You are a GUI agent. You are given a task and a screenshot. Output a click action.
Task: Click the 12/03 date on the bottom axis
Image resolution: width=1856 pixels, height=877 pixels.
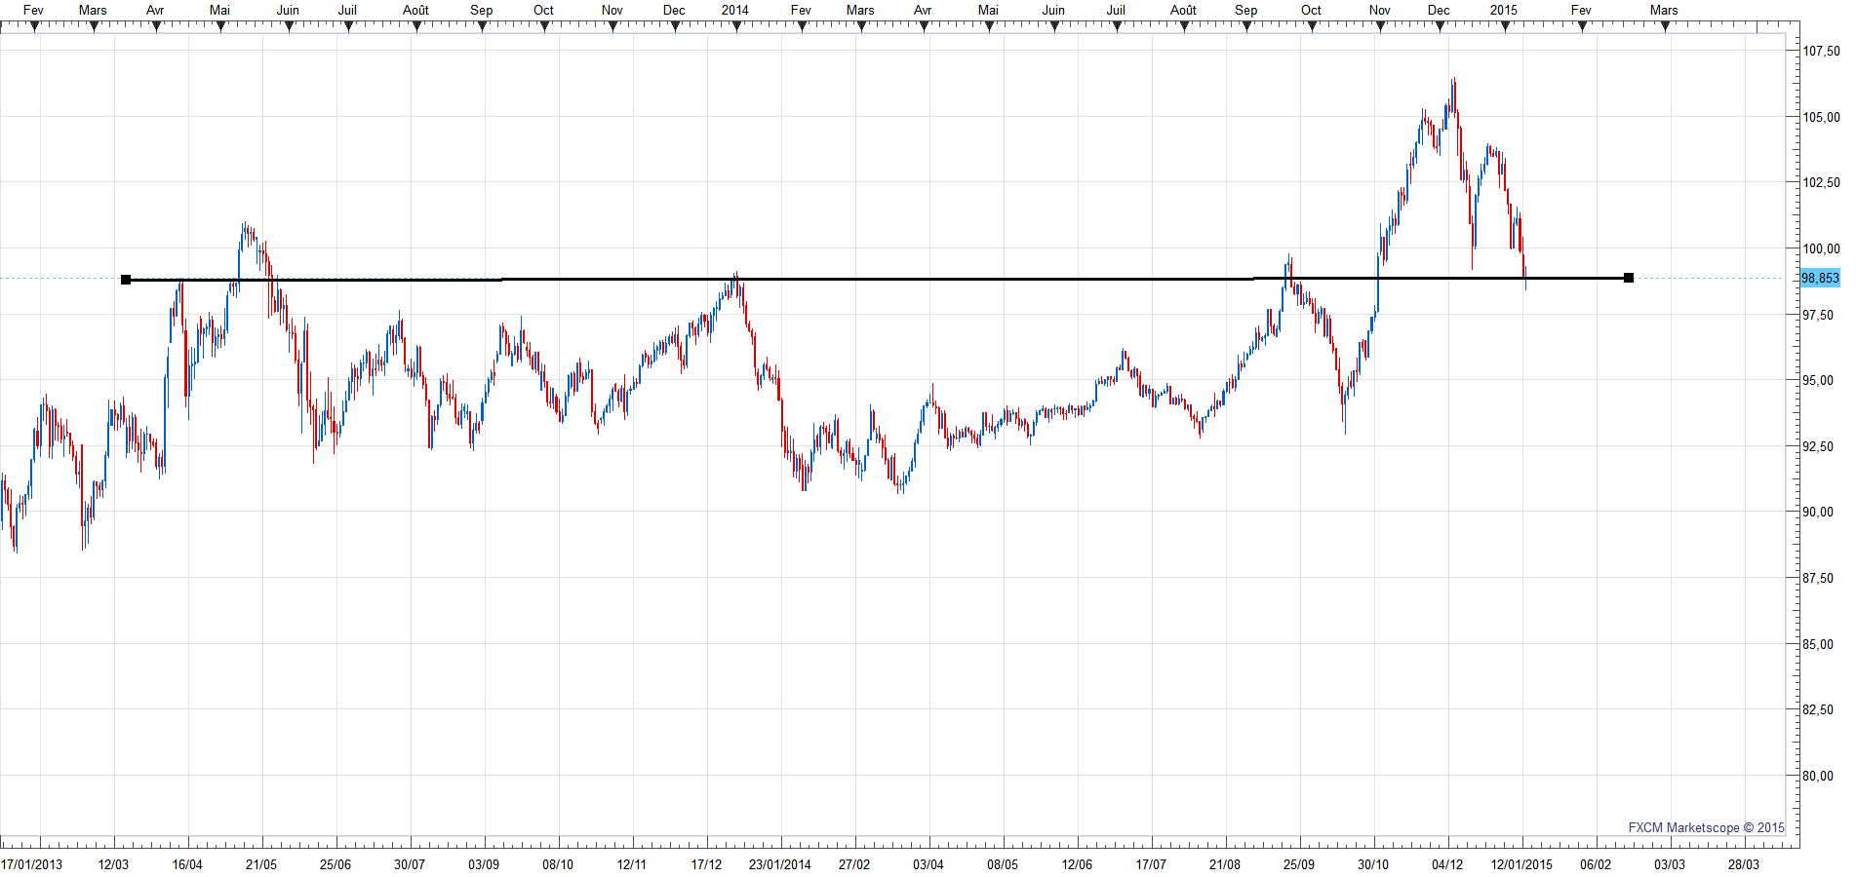click(x=113, y=864)
